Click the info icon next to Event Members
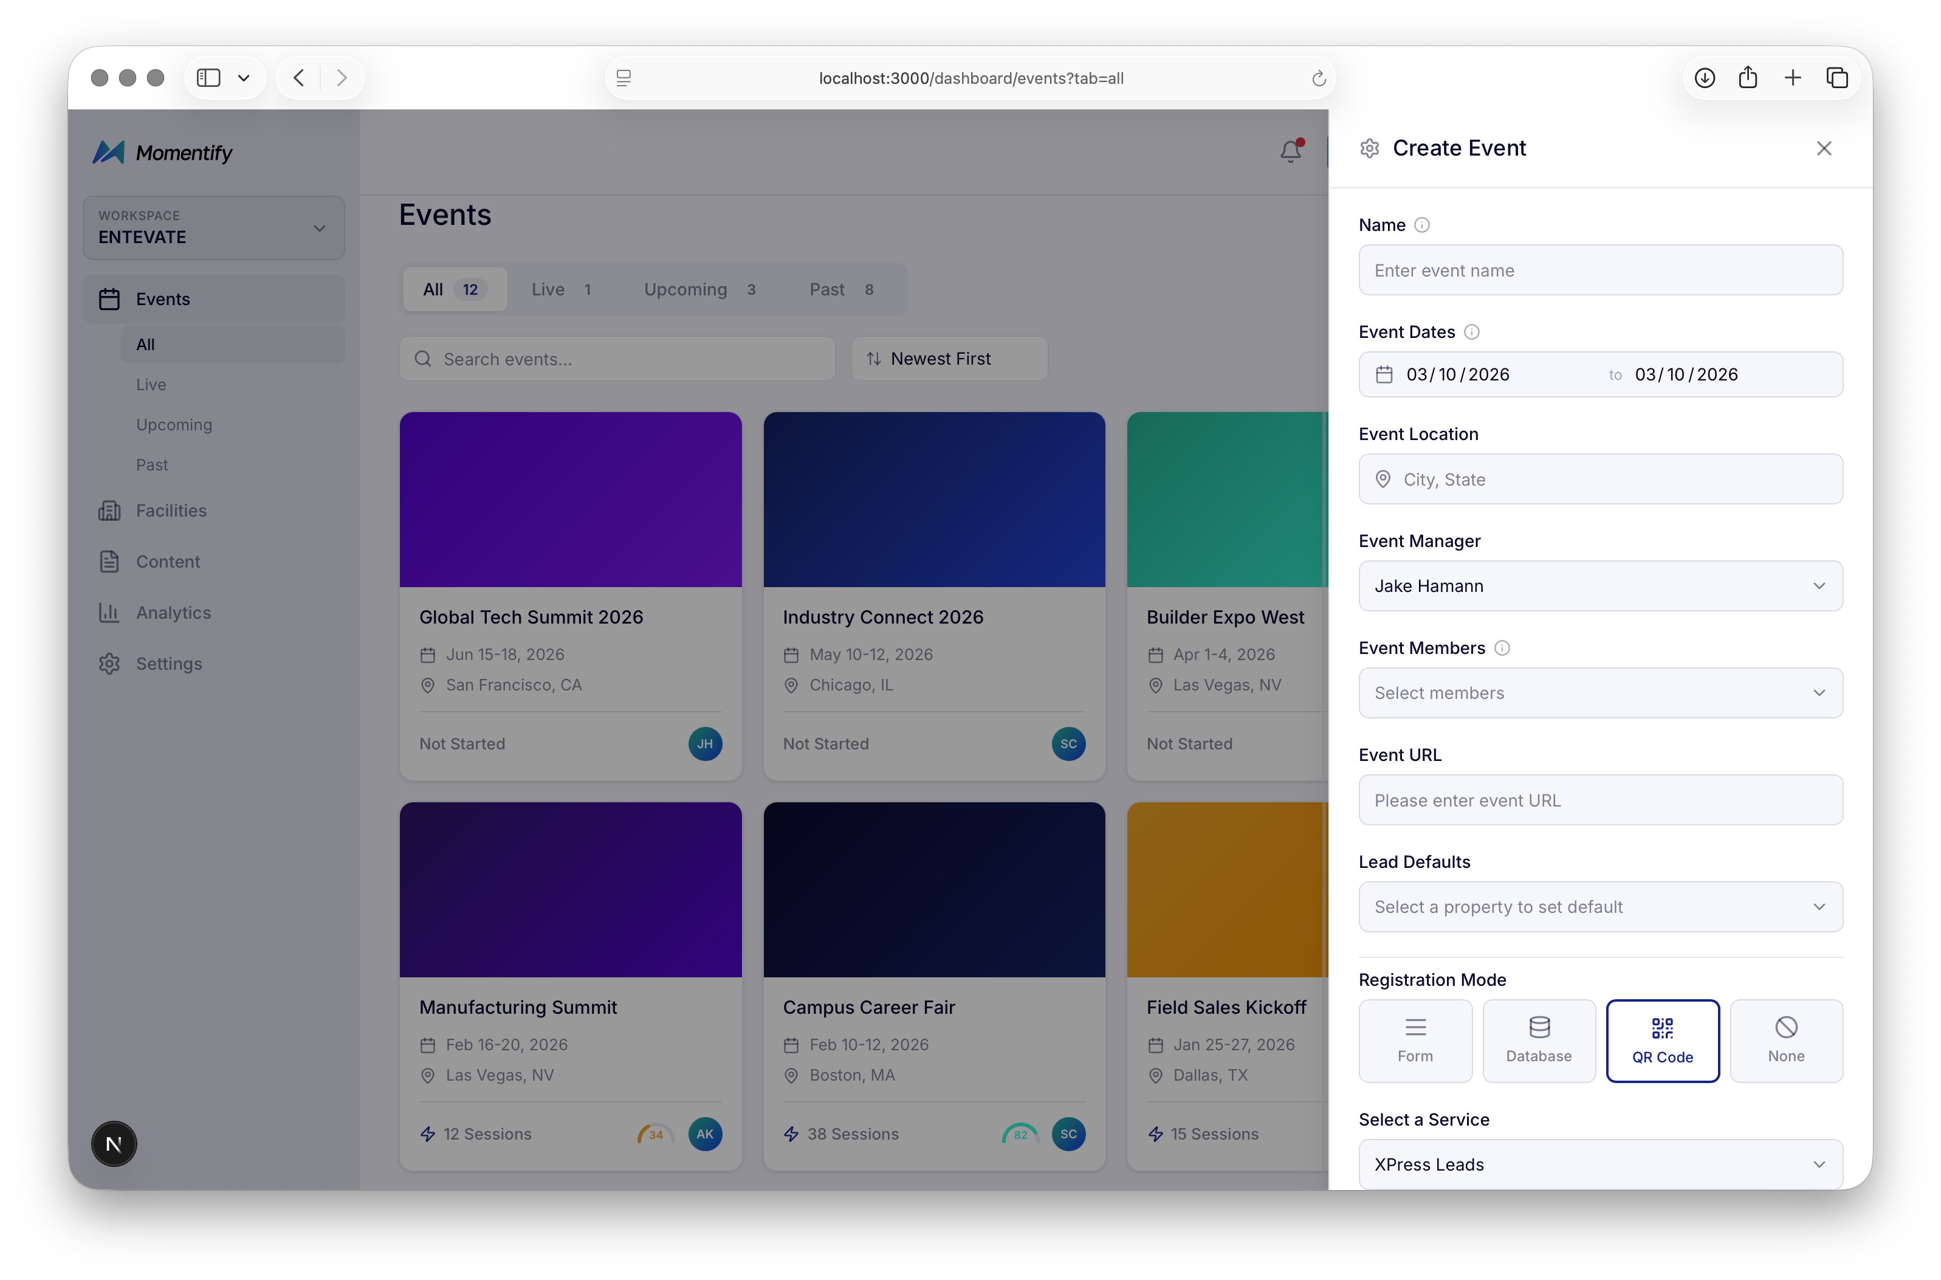This screenshot has width=1941, height=1280. pyautogui.click(x=1503, y=647)
